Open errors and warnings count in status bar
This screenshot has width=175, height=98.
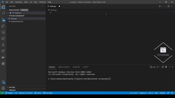click(x=38, y=93)
